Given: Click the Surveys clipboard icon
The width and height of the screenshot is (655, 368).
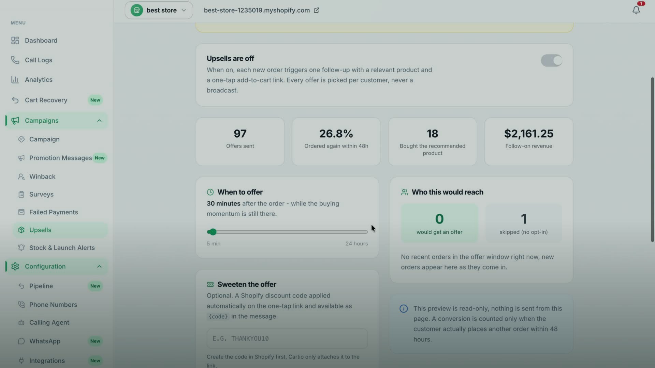Looking at the screenshot, I should point(21,195).
